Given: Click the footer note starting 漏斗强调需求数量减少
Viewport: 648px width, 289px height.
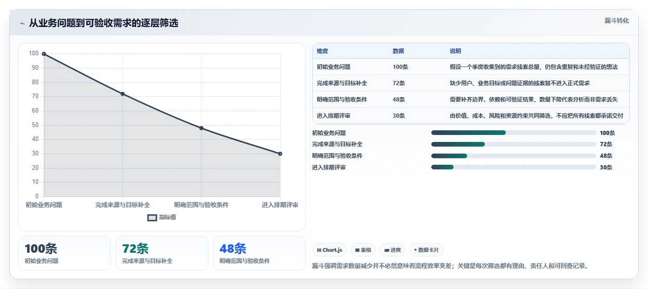Looking at the screenshot, I should (451, 266).
